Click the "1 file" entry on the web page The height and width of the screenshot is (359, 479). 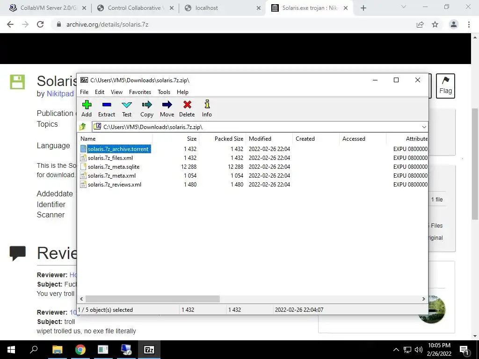tap(437, 199)
